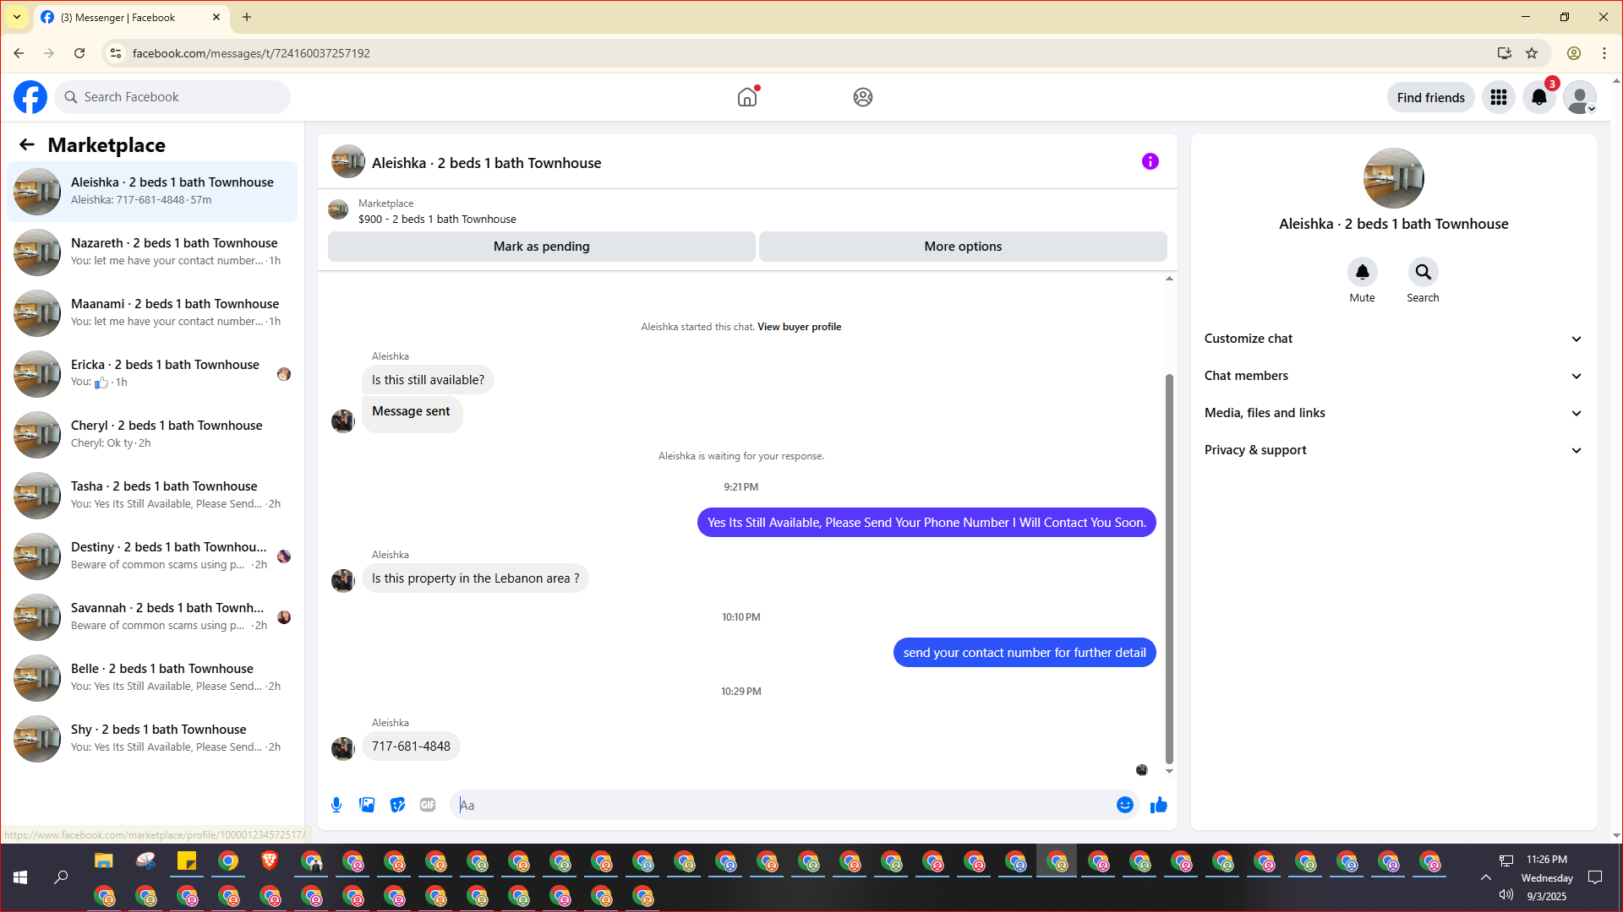Show hidden system tray icons
This screenshot has height=912, width=1623.
click(1485, 877)
